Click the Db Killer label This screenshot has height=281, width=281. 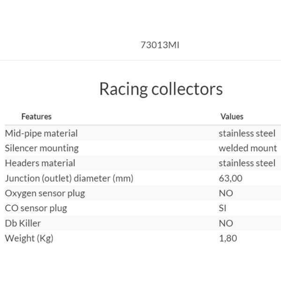click(23, 223)
